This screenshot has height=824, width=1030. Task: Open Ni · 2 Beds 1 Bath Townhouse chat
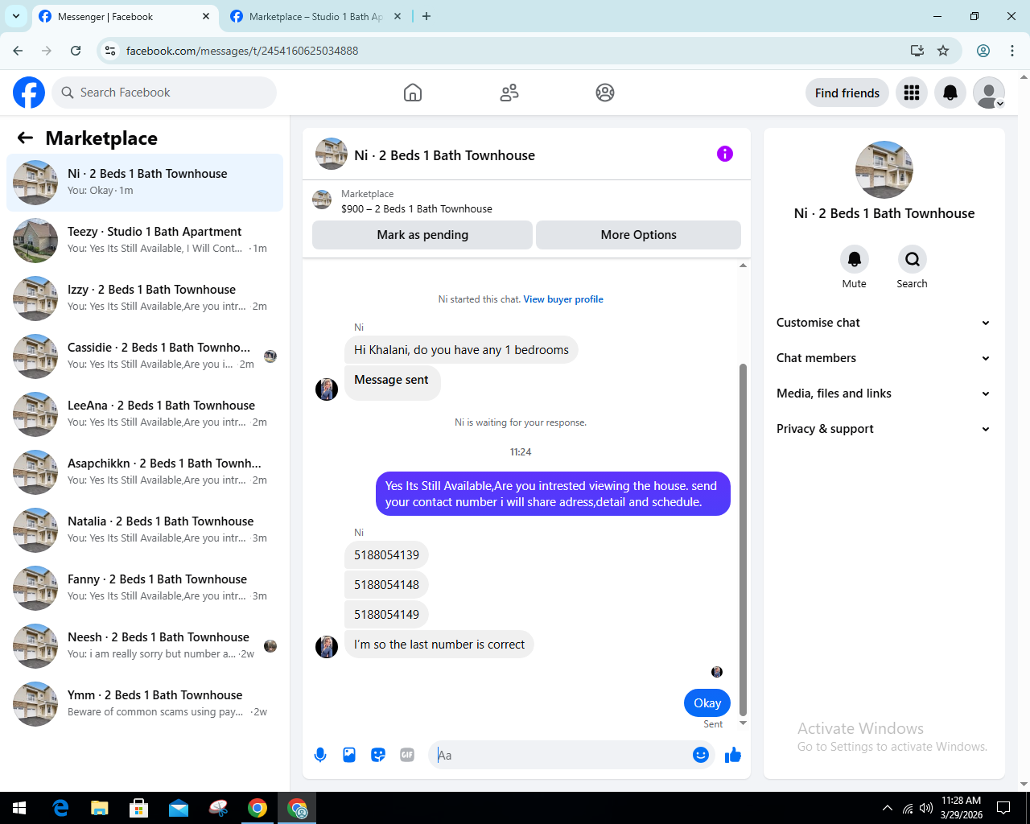click(145, 183)
